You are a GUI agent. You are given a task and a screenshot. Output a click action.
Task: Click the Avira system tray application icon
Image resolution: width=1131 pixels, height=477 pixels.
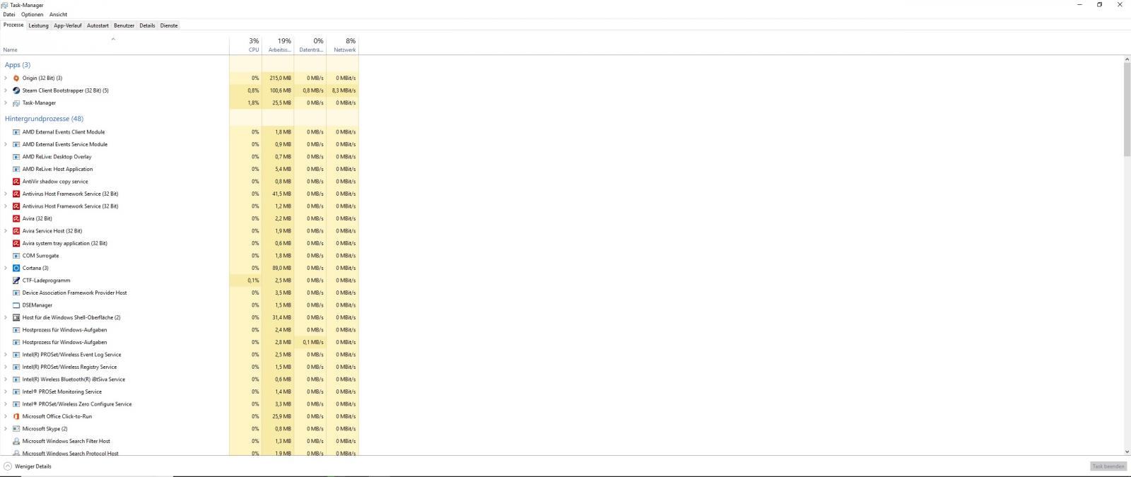(x=16, y=243)
